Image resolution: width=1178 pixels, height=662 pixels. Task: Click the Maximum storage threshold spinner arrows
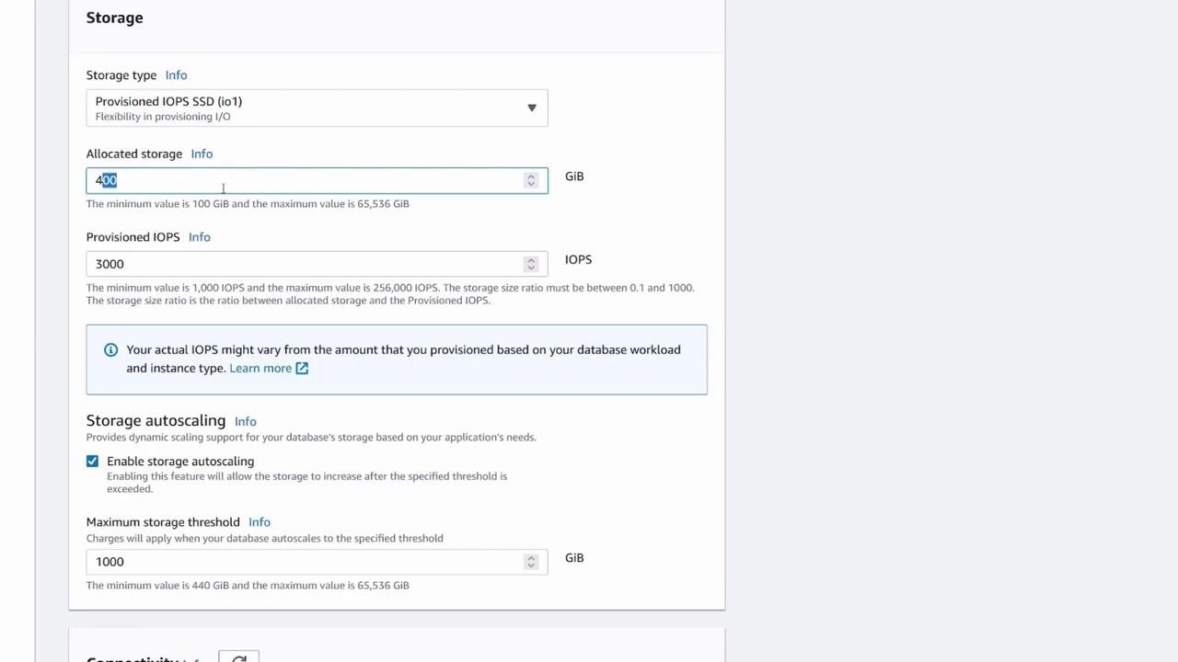coord(531,562)
